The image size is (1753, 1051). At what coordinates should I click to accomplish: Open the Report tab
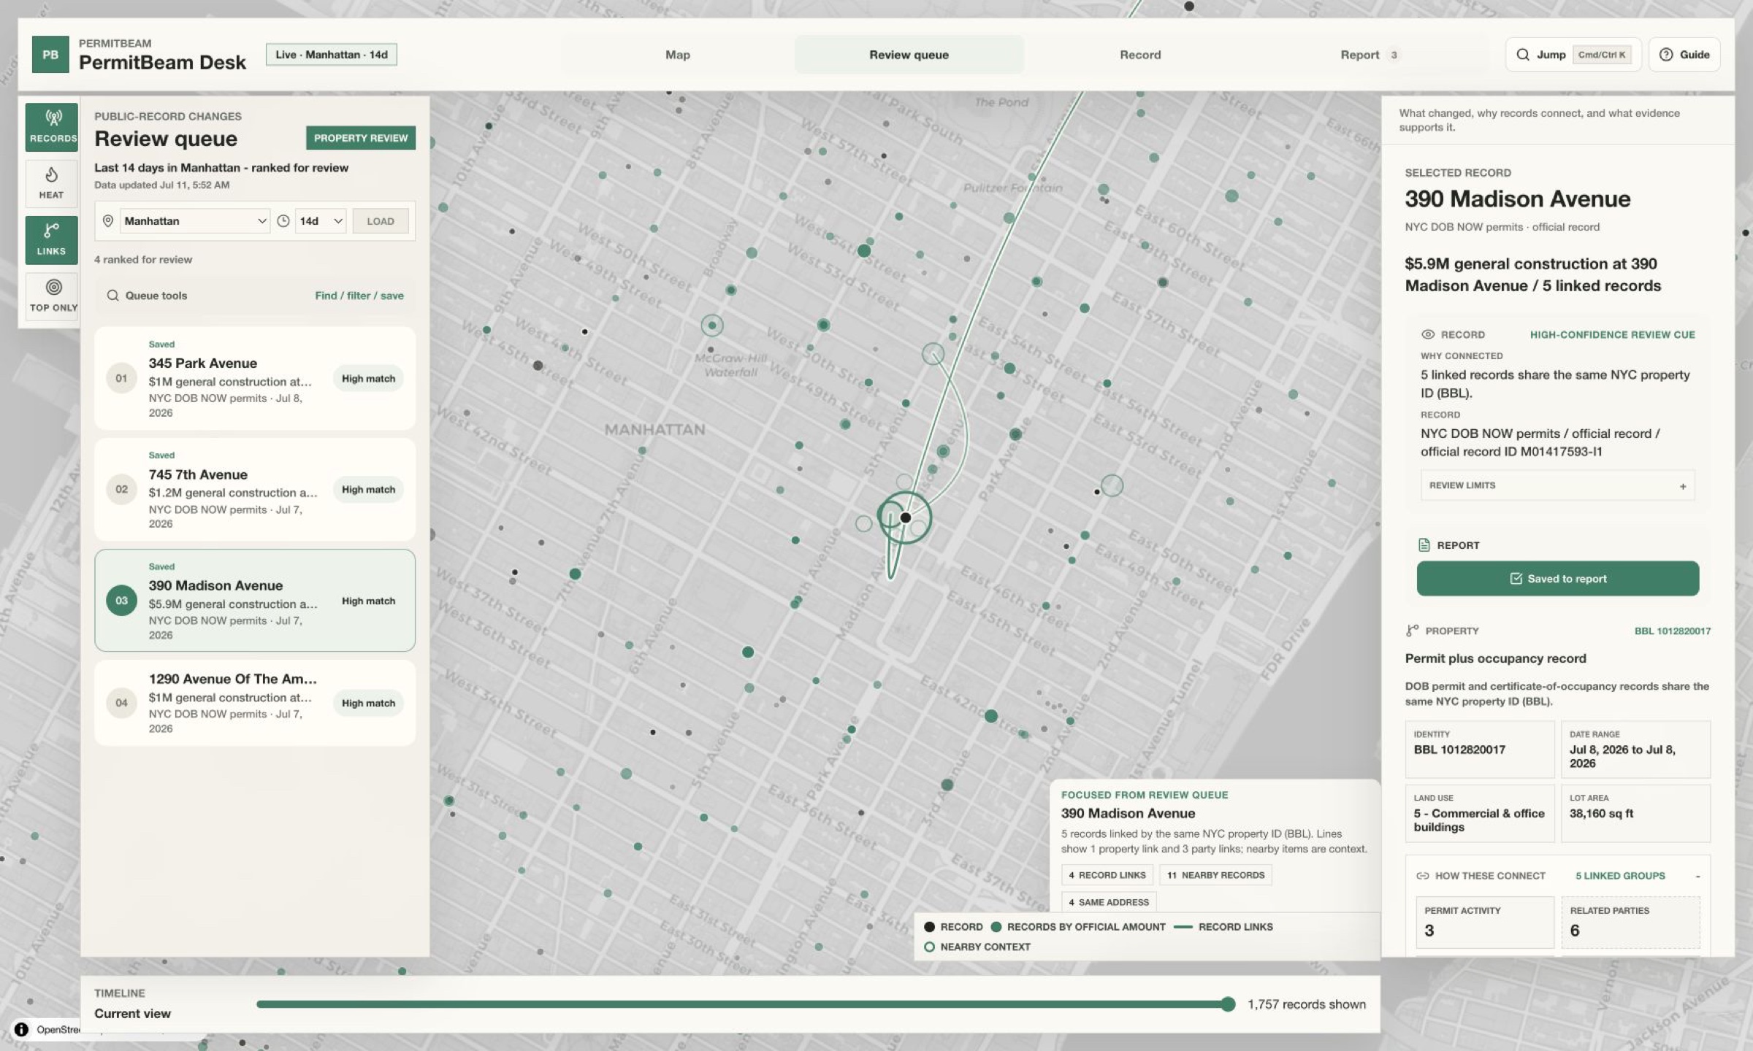tap(1370, 55)
